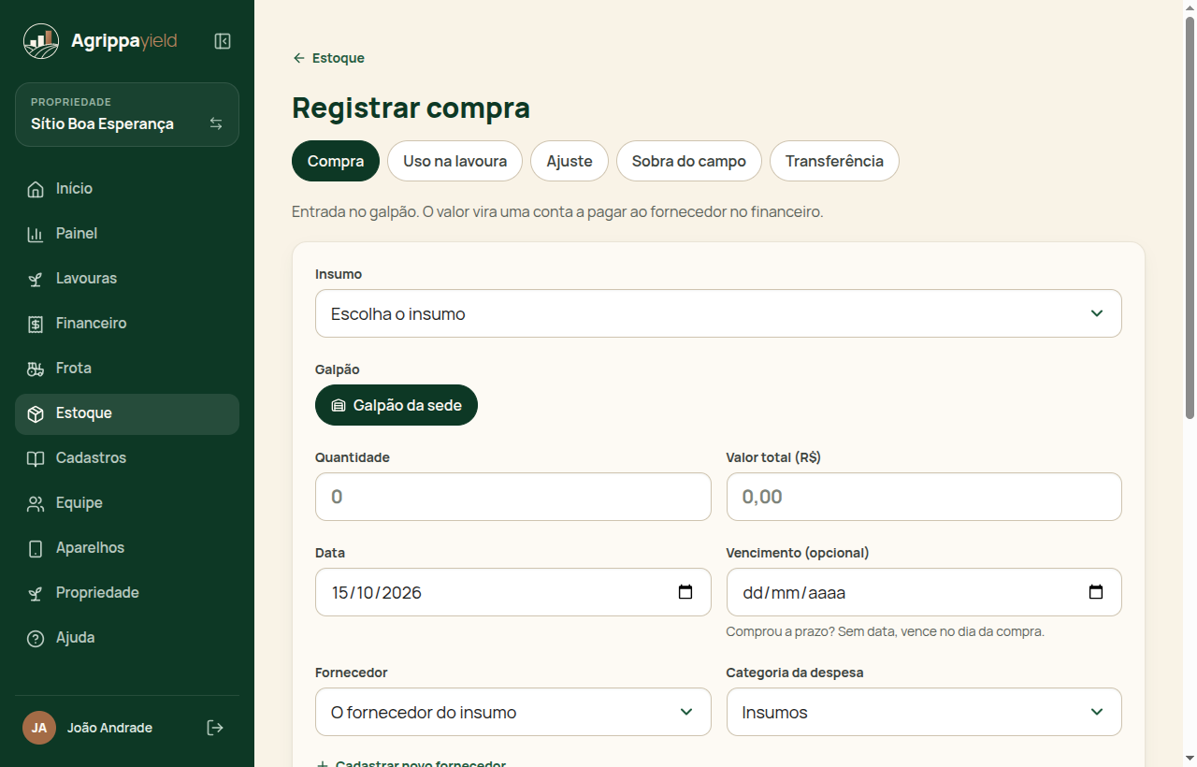Screen dimensions: 1197x767
Task: Click the warehouse icon in Galpão da sede
Action: (339, 406)
